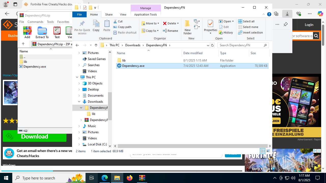
Task: Click file list horizontal scrollbar
Action: click(192, 146)
